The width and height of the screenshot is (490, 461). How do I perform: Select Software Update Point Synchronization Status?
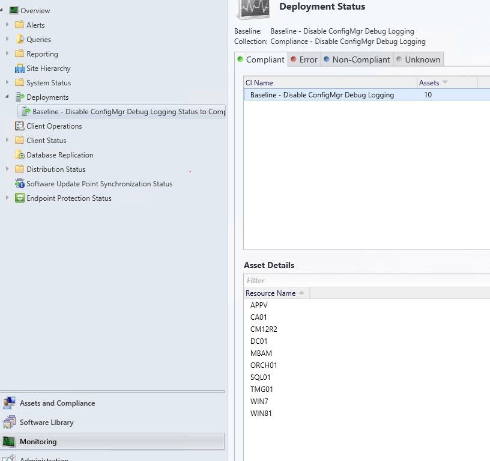click(99, 183)
